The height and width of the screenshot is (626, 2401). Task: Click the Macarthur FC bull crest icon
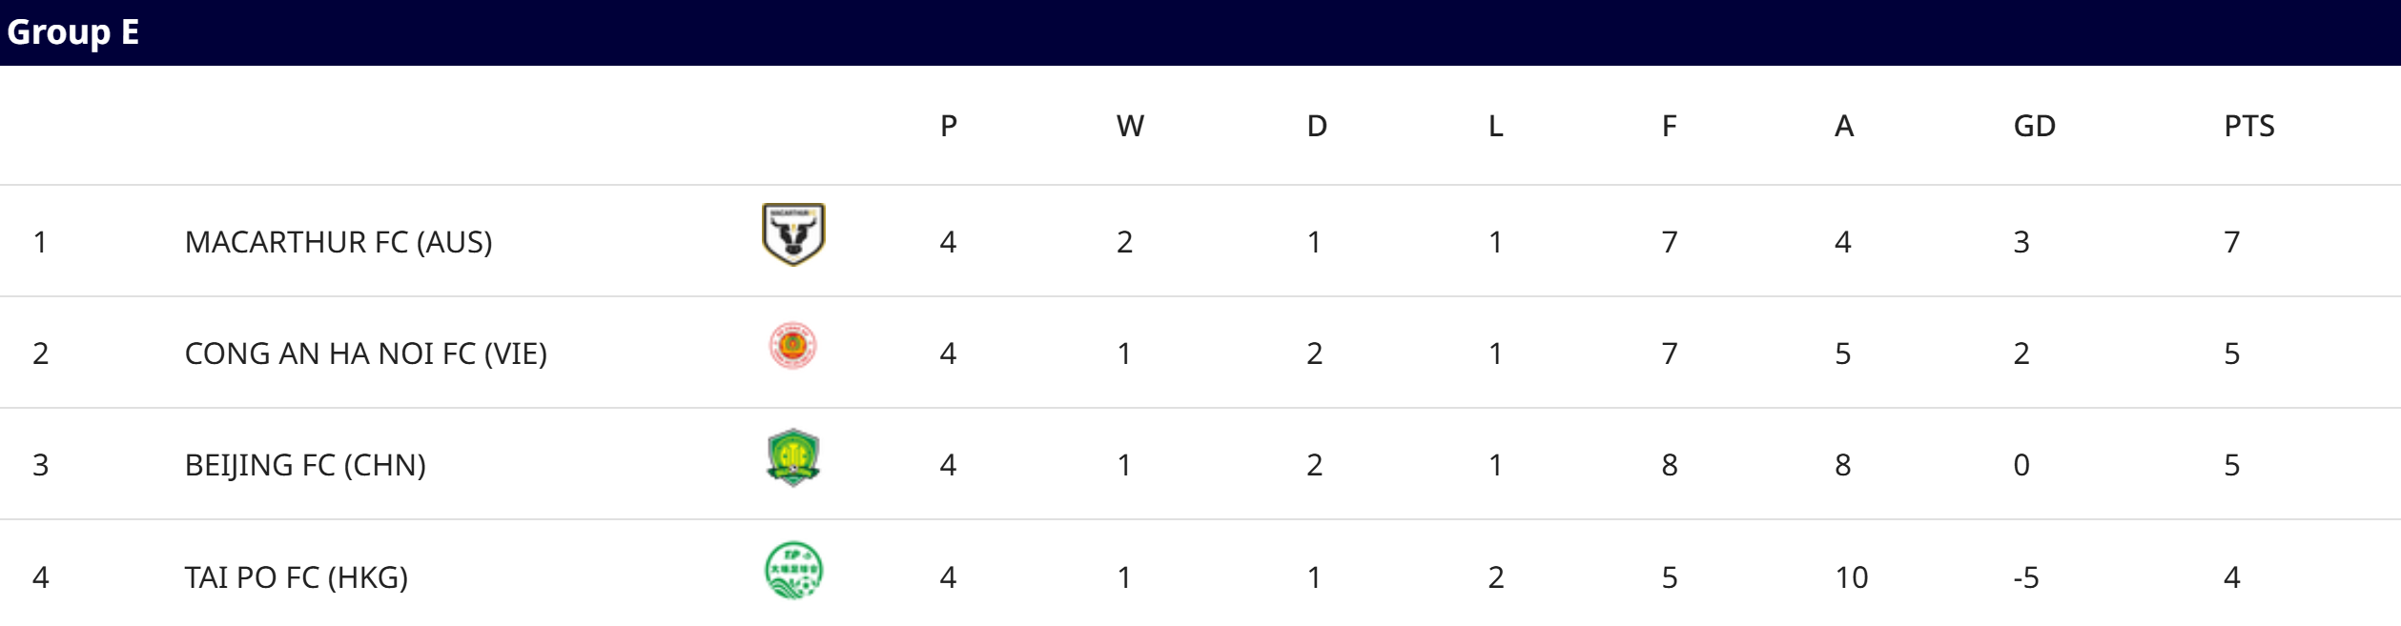(x=793, y=234)
